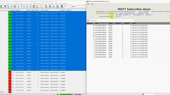
Task: Open the WLC menu
Action: (43, 4)
